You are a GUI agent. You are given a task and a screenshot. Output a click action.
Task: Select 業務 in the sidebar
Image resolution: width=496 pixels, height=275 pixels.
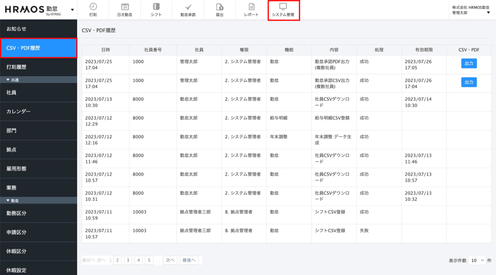pyautogui.click(x=38, y=187)
